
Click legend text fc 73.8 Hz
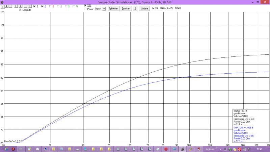[239, 124]
